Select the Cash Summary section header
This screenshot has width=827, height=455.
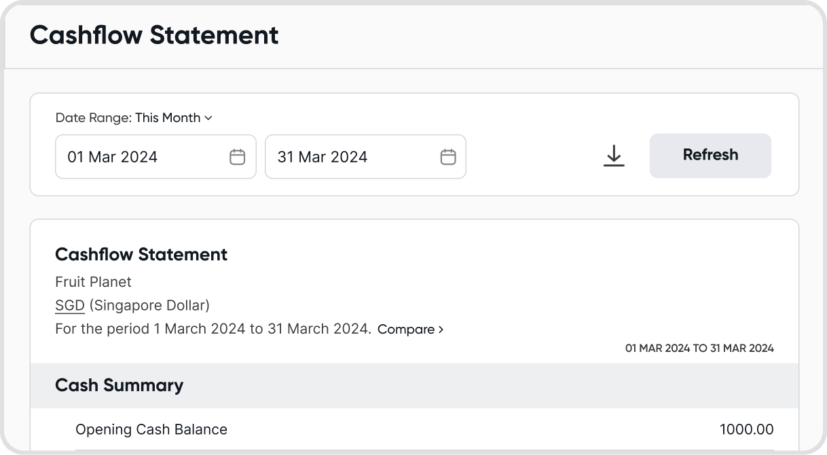coord(414,385)
